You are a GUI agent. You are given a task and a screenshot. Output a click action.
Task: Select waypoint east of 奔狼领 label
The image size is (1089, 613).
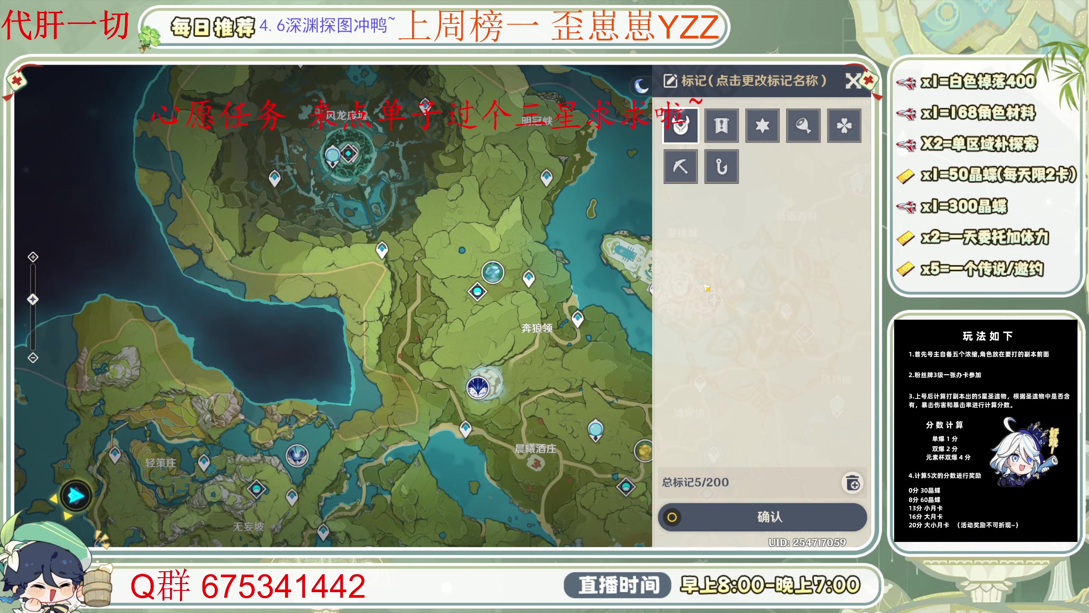coord(577,319)
